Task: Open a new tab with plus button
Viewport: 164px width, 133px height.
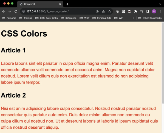Action: click(67, 4)
